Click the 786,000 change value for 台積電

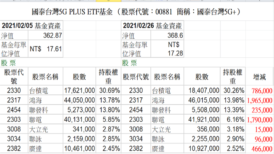(260, 90)
